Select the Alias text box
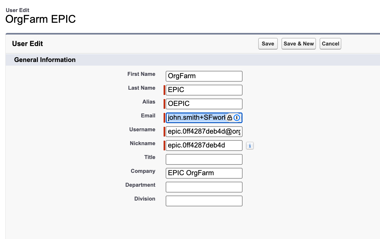 [x=204, y=104]
